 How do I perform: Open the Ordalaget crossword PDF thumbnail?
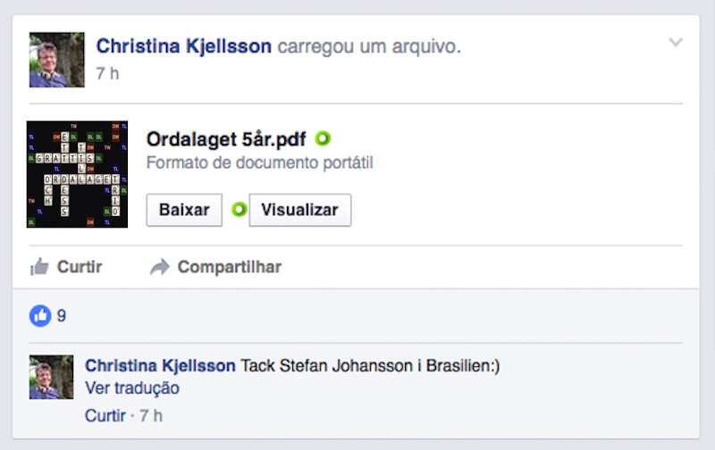(77, 174)
